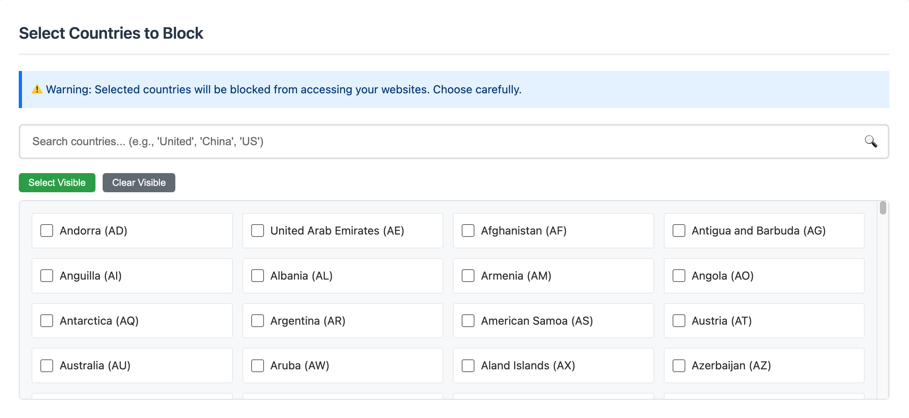Mark Armenia (AM) for blocking
The width and height of the screenshot is (909, 418).
click(x=468, y=276)
